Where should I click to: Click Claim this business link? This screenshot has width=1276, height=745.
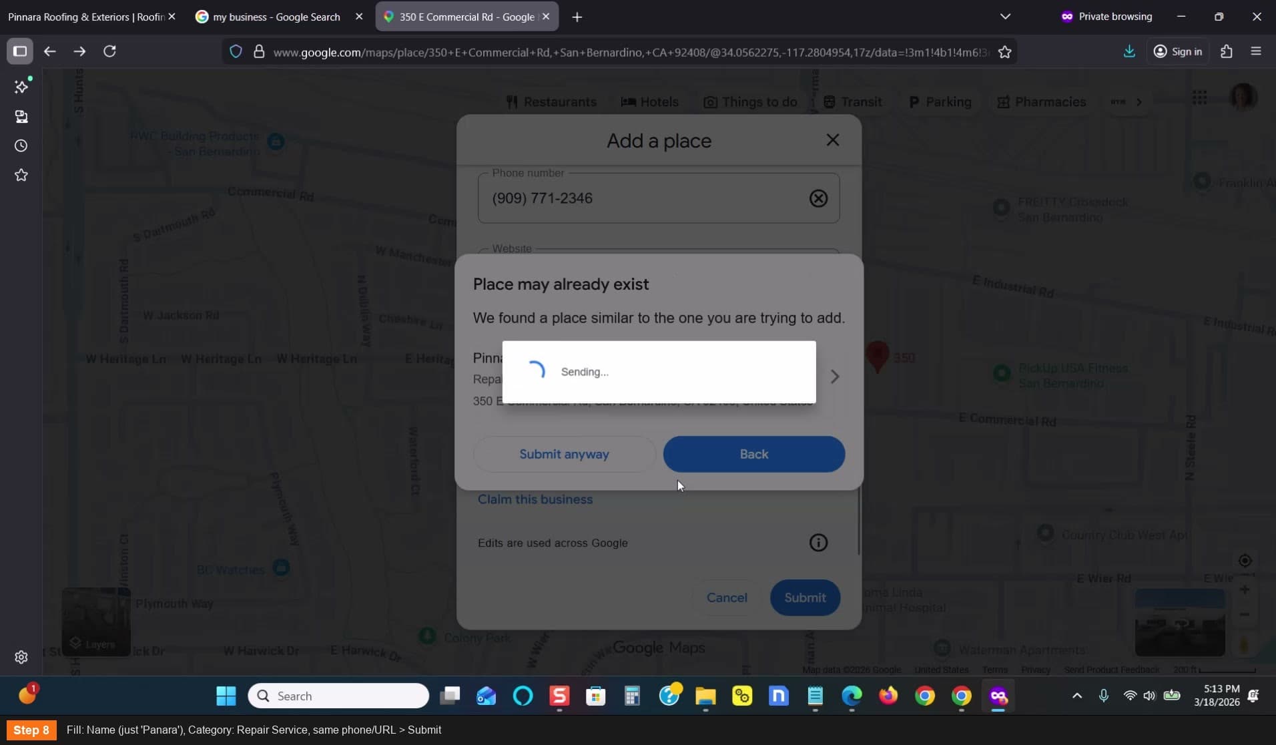[x=535, y=499]
